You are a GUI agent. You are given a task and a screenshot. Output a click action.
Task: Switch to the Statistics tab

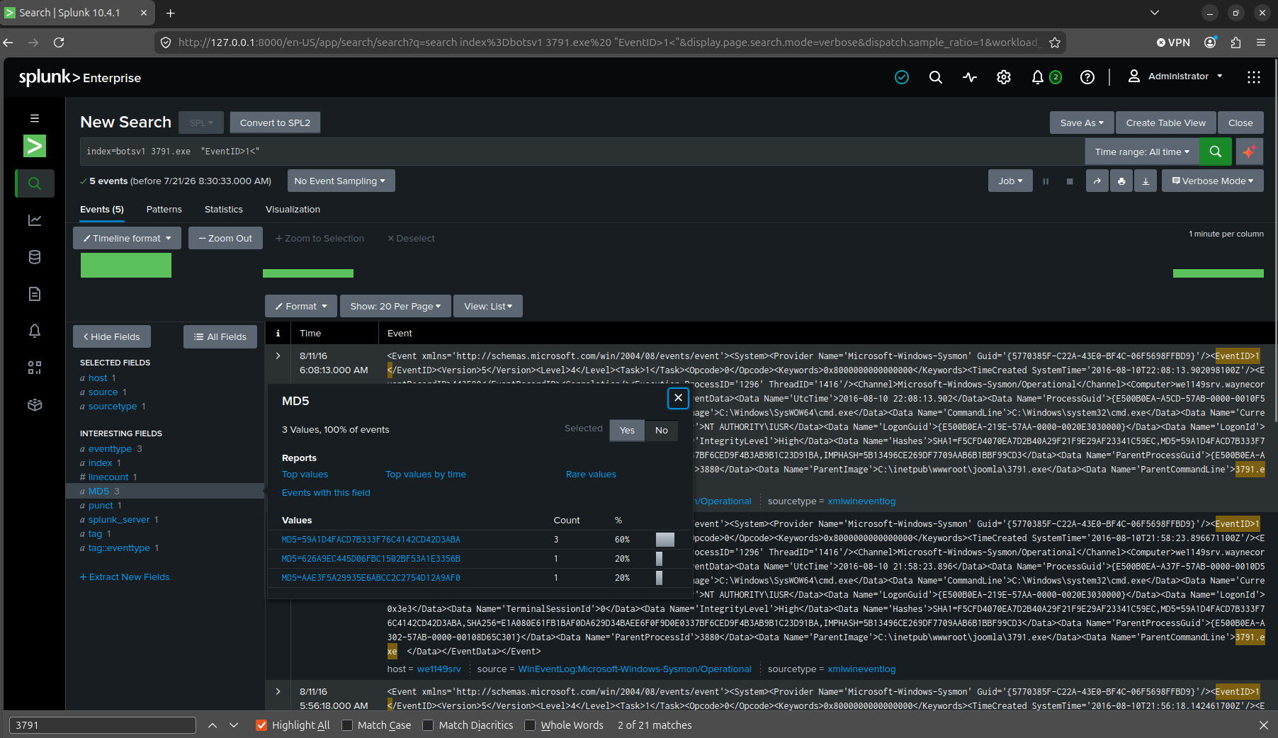coord(224,210)
